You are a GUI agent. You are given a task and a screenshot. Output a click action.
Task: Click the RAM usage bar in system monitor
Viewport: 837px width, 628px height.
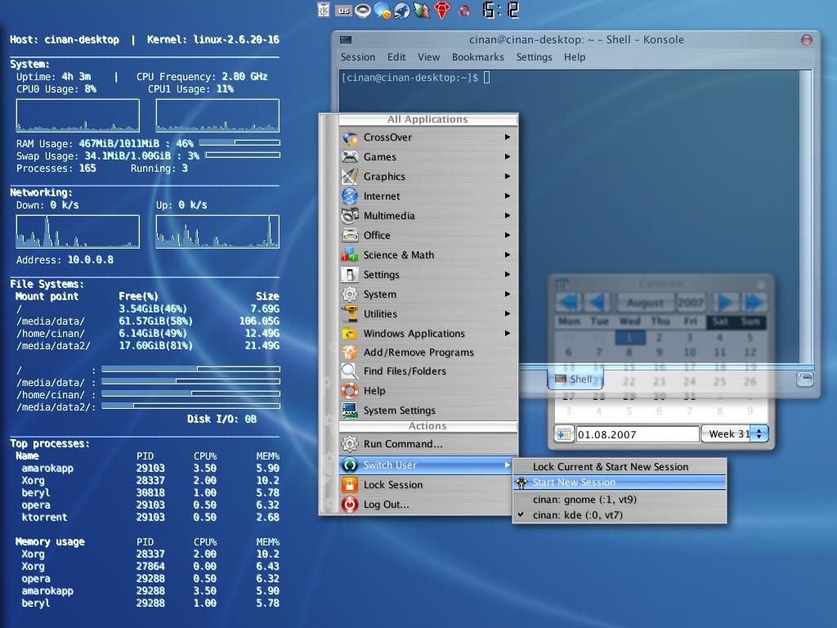[239, 142]
